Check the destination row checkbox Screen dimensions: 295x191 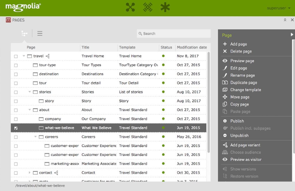click(16, 74)
